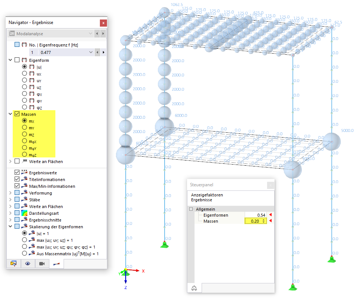Screen dimensions: 355x298
Task: Select the |u| eigenform radio button
Action: pos(24,67)
